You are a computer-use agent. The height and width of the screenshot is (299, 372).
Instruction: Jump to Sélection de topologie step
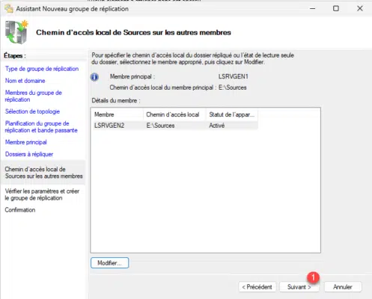[x=32, y=111]
